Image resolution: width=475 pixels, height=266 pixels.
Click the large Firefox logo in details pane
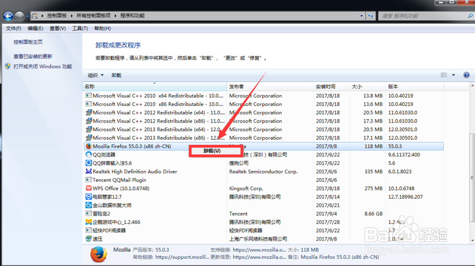click(x=98, y=254)
